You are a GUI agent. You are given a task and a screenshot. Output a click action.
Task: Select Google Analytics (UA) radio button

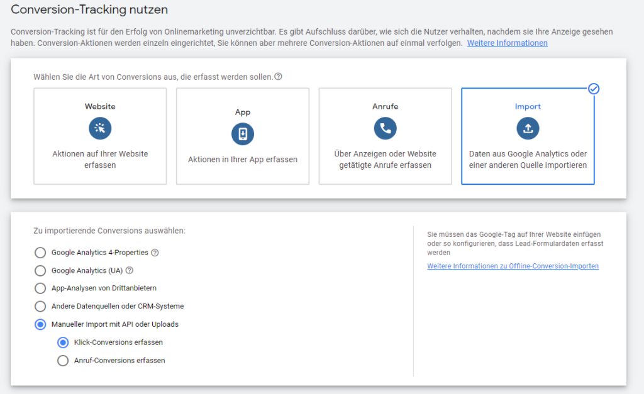click(40, 270)
